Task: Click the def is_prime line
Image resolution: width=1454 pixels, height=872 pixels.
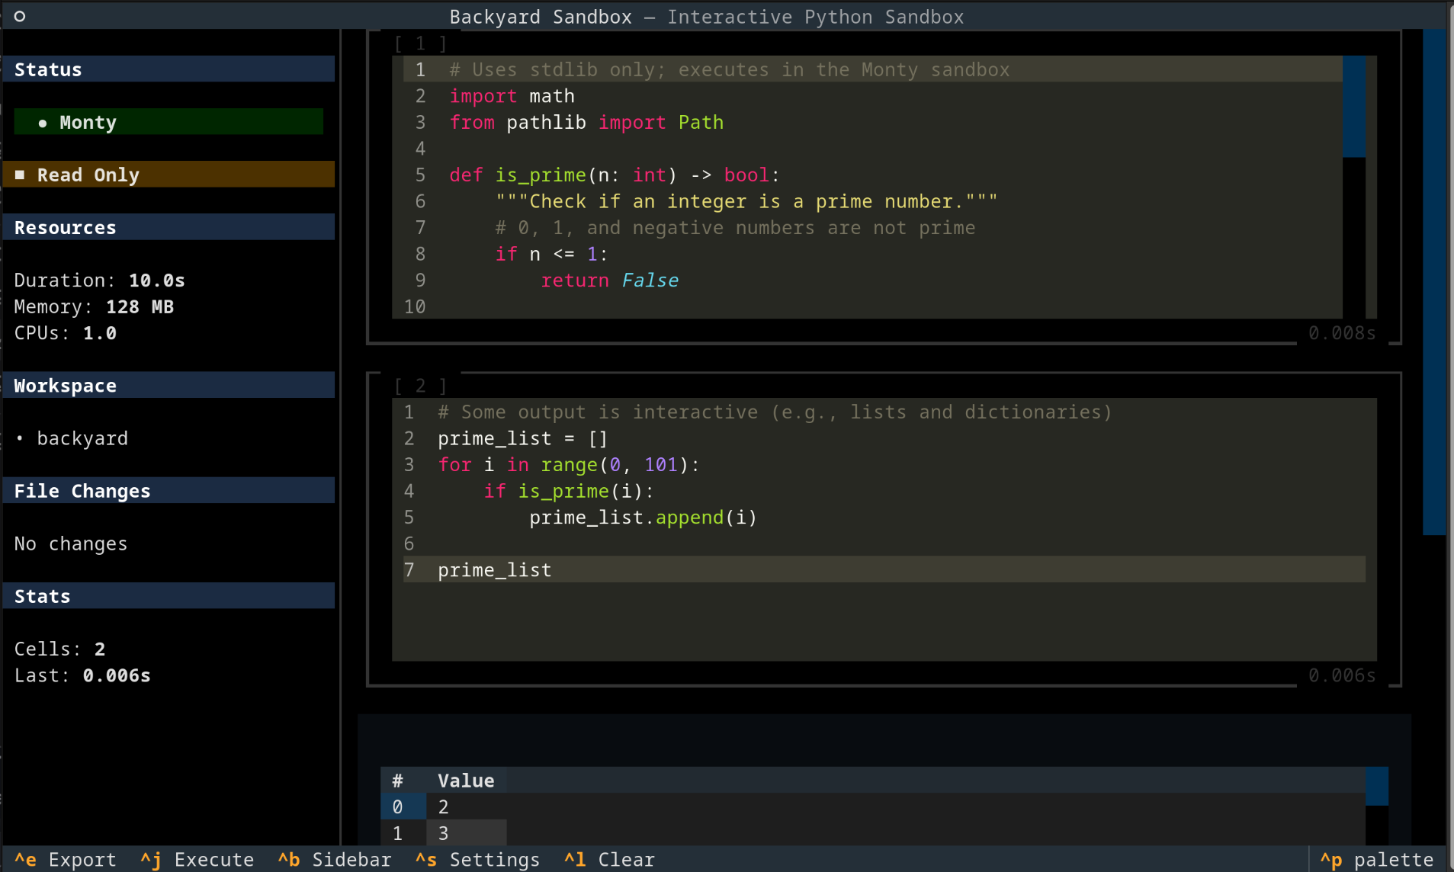Action: (x=615, y=175)
